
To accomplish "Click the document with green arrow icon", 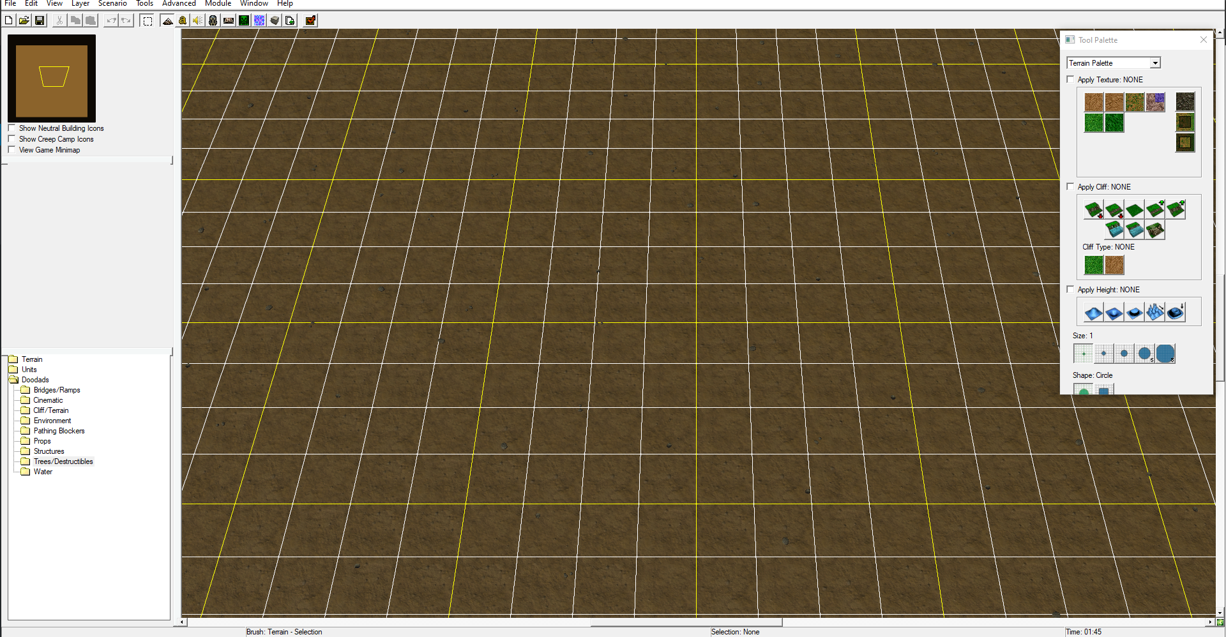I will [x=290, y=20].
